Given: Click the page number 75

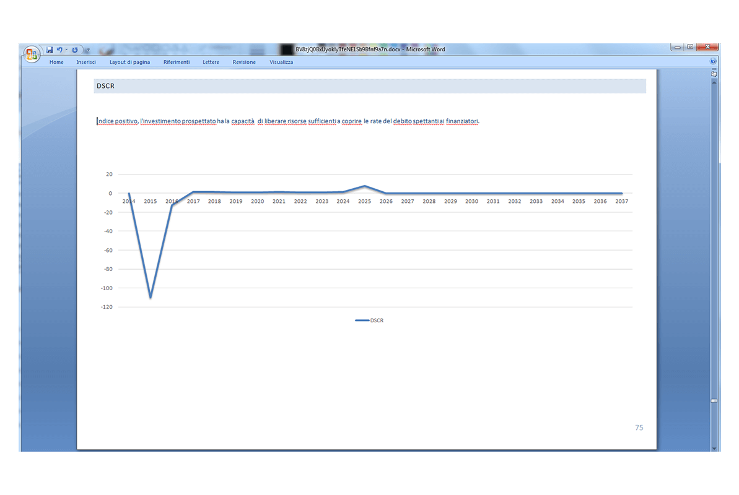Looking at the screenshot, I should pos(639,428).
